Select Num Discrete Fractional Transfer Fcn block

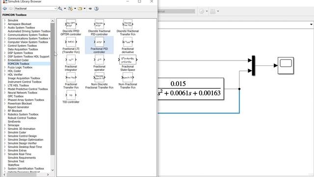tap(99, 80)
